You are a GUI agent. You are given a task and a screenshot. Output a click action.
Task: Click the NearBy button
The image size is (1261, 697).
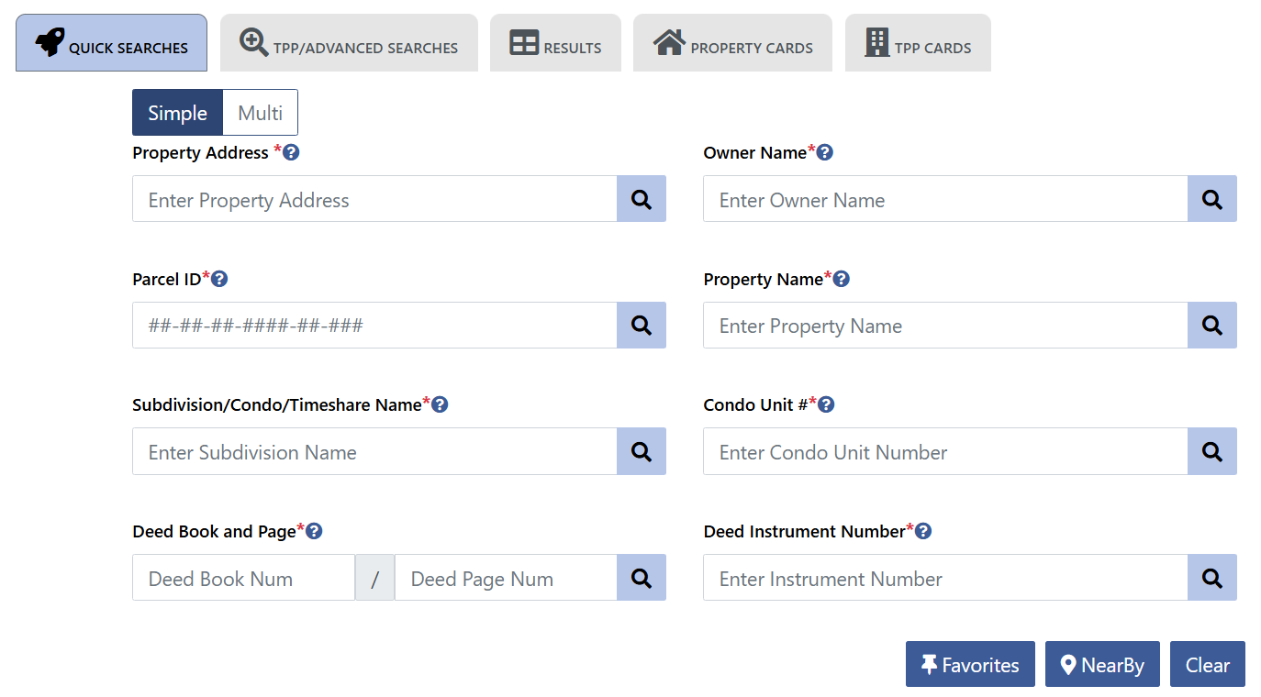pyautogui.click(x=1102, y=665)
